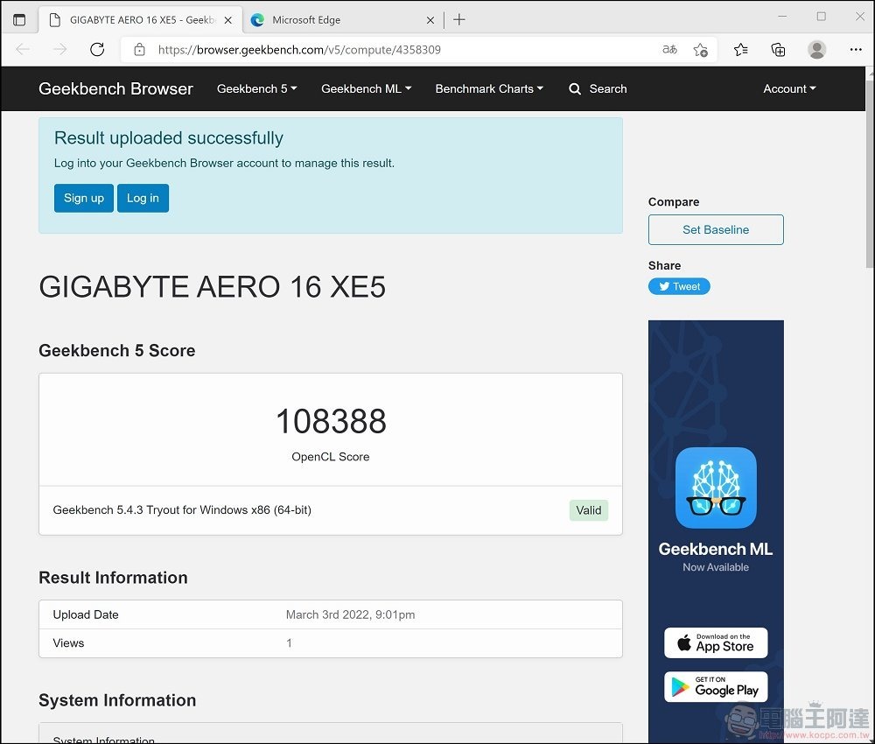Open Edge Settings and more menu
The image size is (875, 744).
[x=856, y=50]
